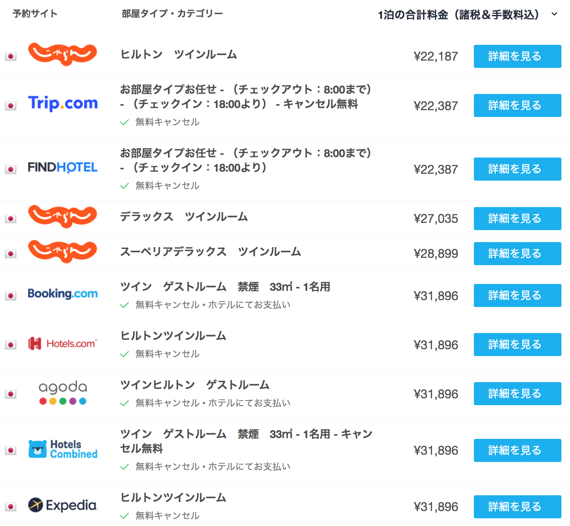Click the 予約サイト column header
570x526 pixels.
click(35, 14)
